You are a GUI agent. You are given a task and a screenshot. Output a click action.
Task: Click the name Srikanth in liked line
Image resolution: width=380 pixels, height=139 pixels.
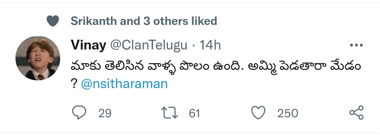94,21
